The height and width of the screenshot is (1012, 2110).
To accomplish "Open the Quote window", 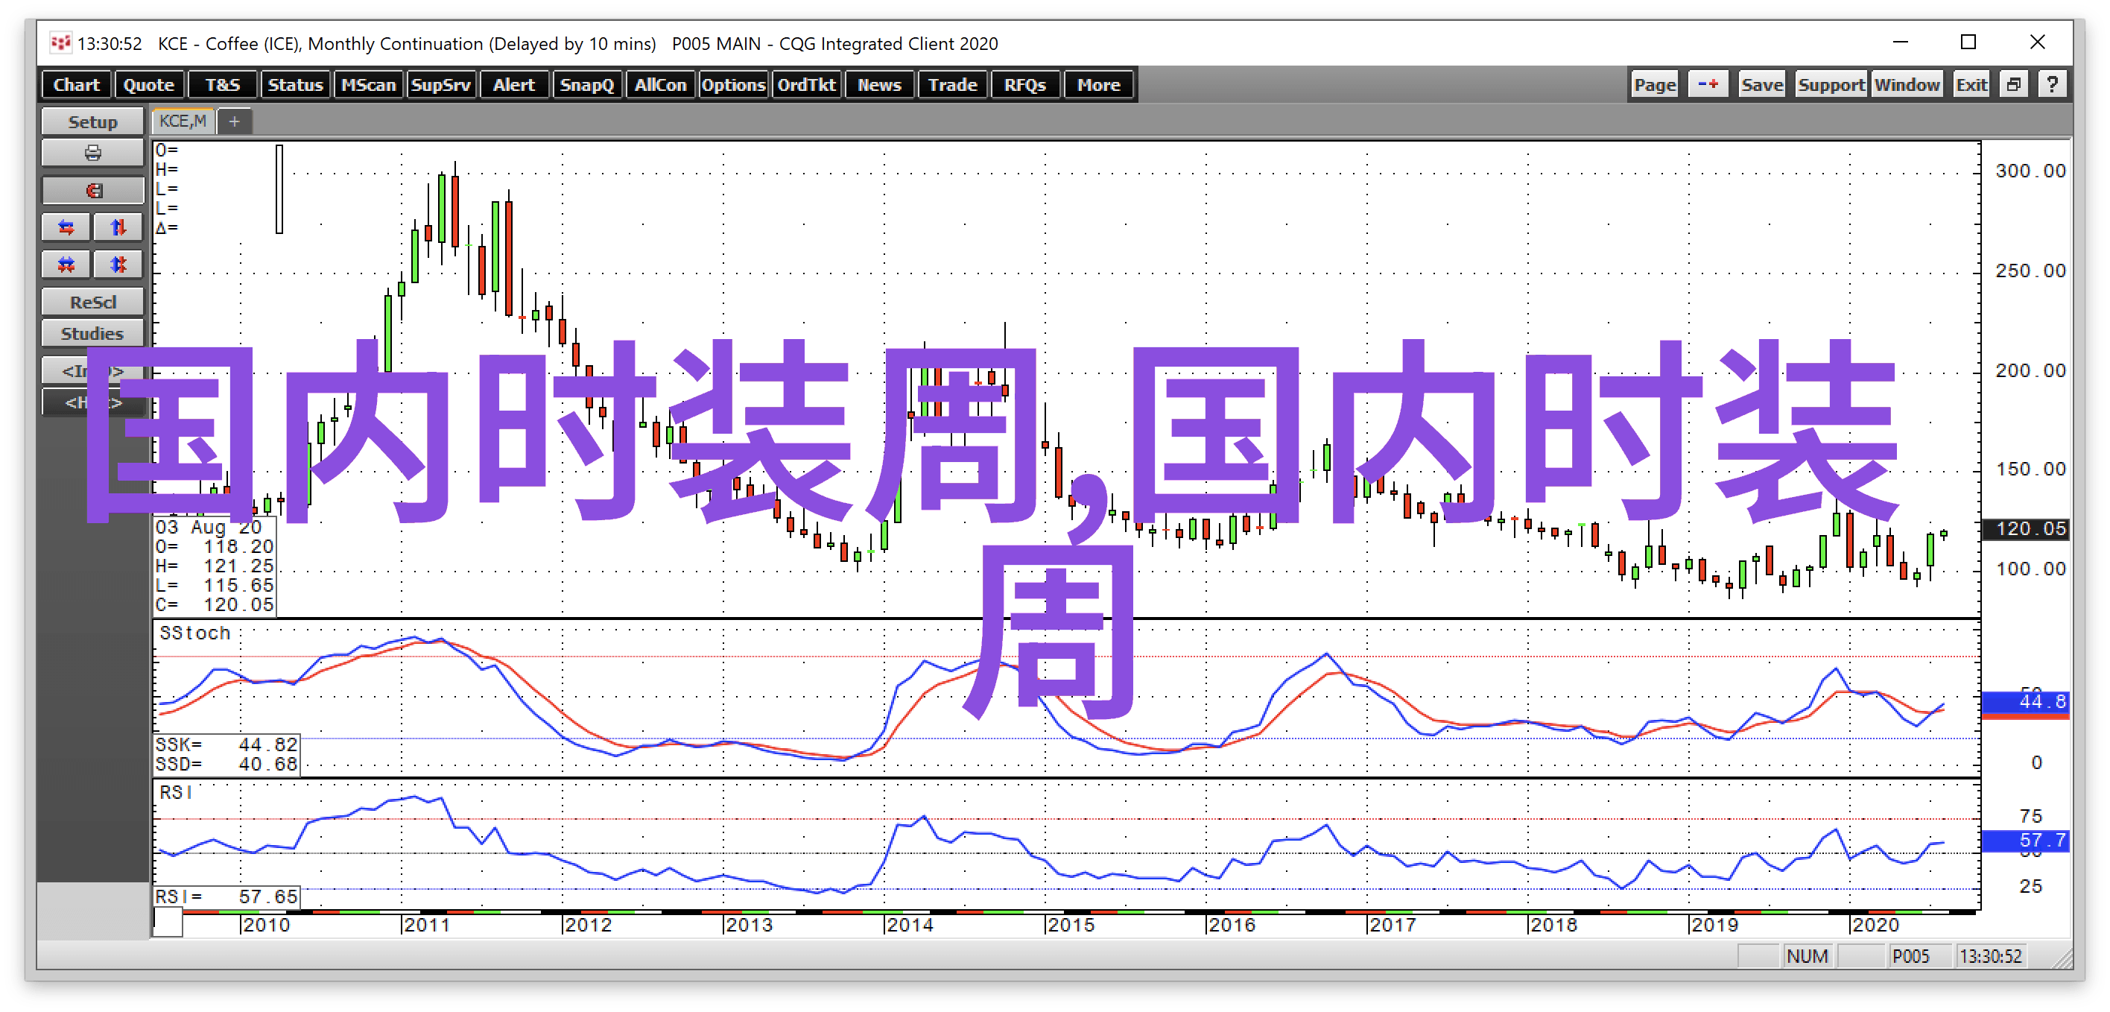I will tap(148, 84).
